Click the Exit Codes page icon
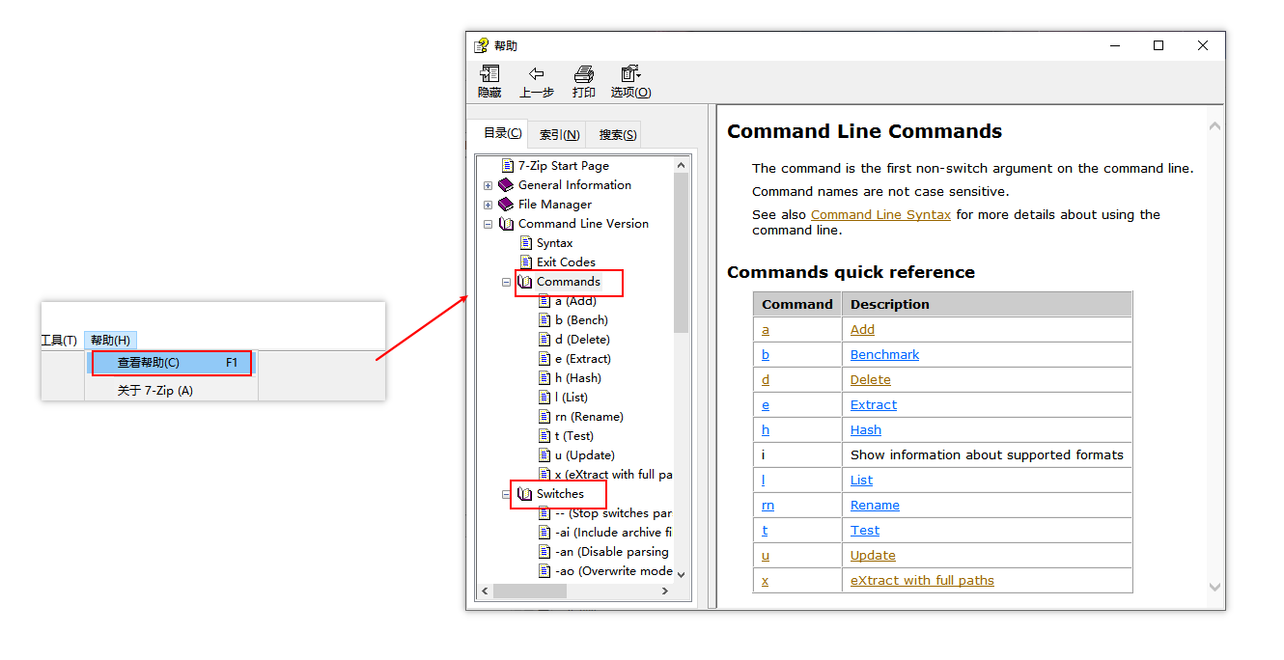This screenshot has height=660, width=1284. (526, 262)
